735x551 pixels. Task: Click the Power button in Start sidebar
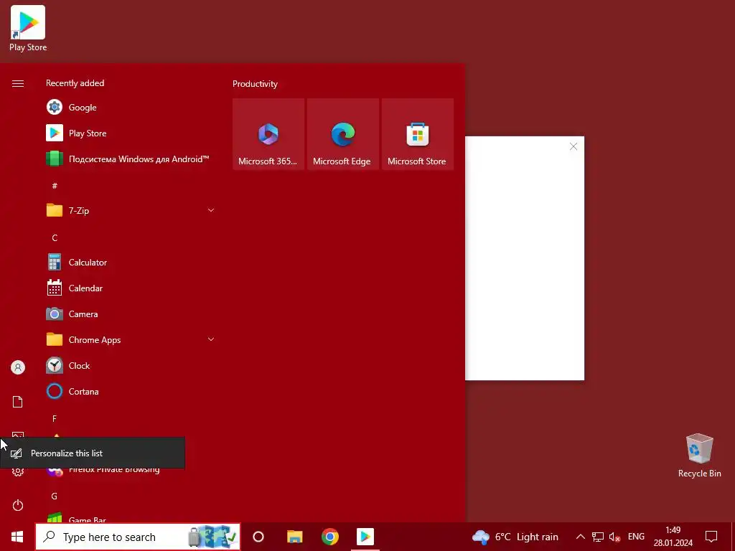[x=18, y=505]
